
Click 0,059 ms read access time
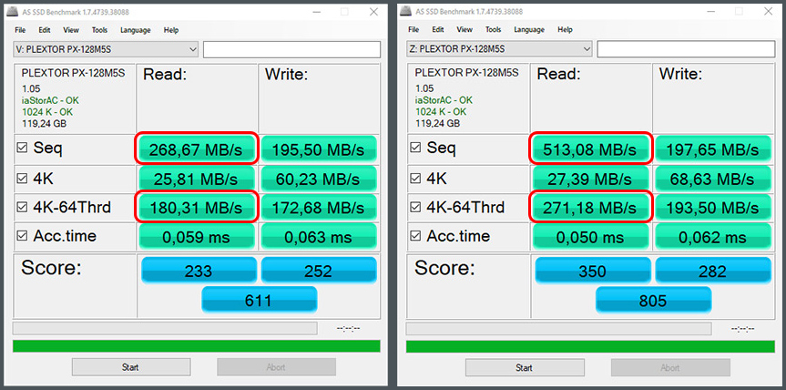pyautogui.click(x=197, y=237)
